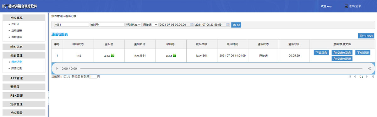Click the play icon on the audio player

pyautogui.click(x=57, y=69)
